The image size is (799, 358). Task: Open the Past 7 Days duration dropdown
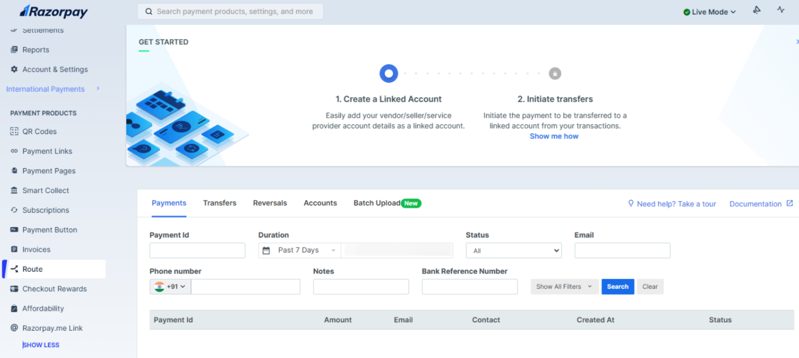click(300, 250)
